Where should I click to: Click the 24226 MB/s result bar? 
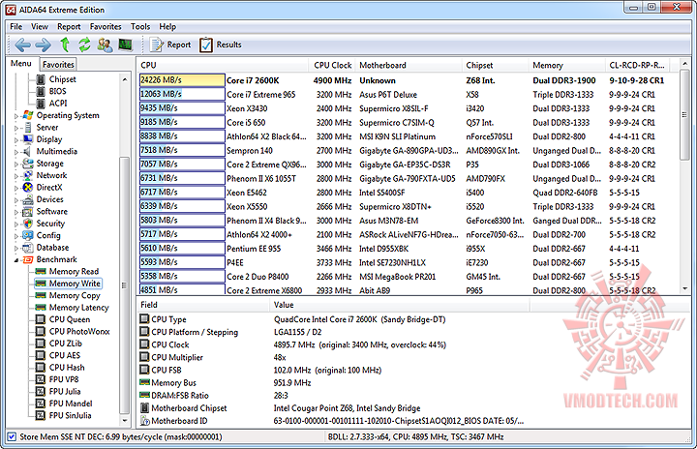182,80
